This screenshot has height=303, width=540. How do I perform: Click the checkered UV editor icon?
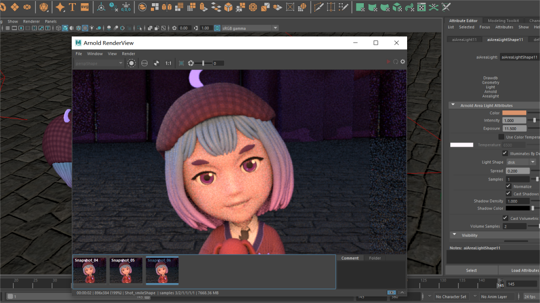[421, 7]
